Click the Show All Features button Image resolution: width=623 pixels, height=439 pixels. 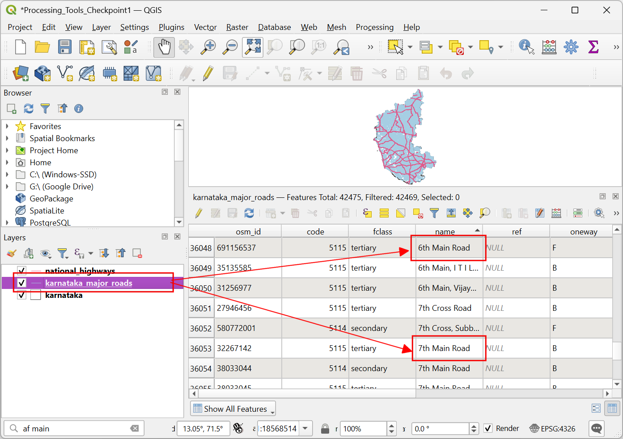click(x=233, y=409)
